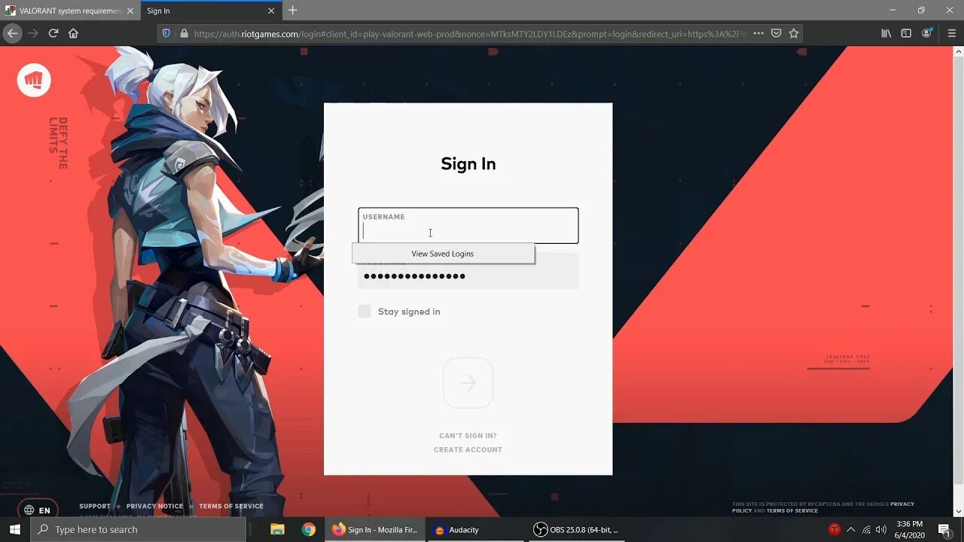Screen dimensions: 964x542
Task: Open the SUPPORT footer link
Action: pos(95,506)
